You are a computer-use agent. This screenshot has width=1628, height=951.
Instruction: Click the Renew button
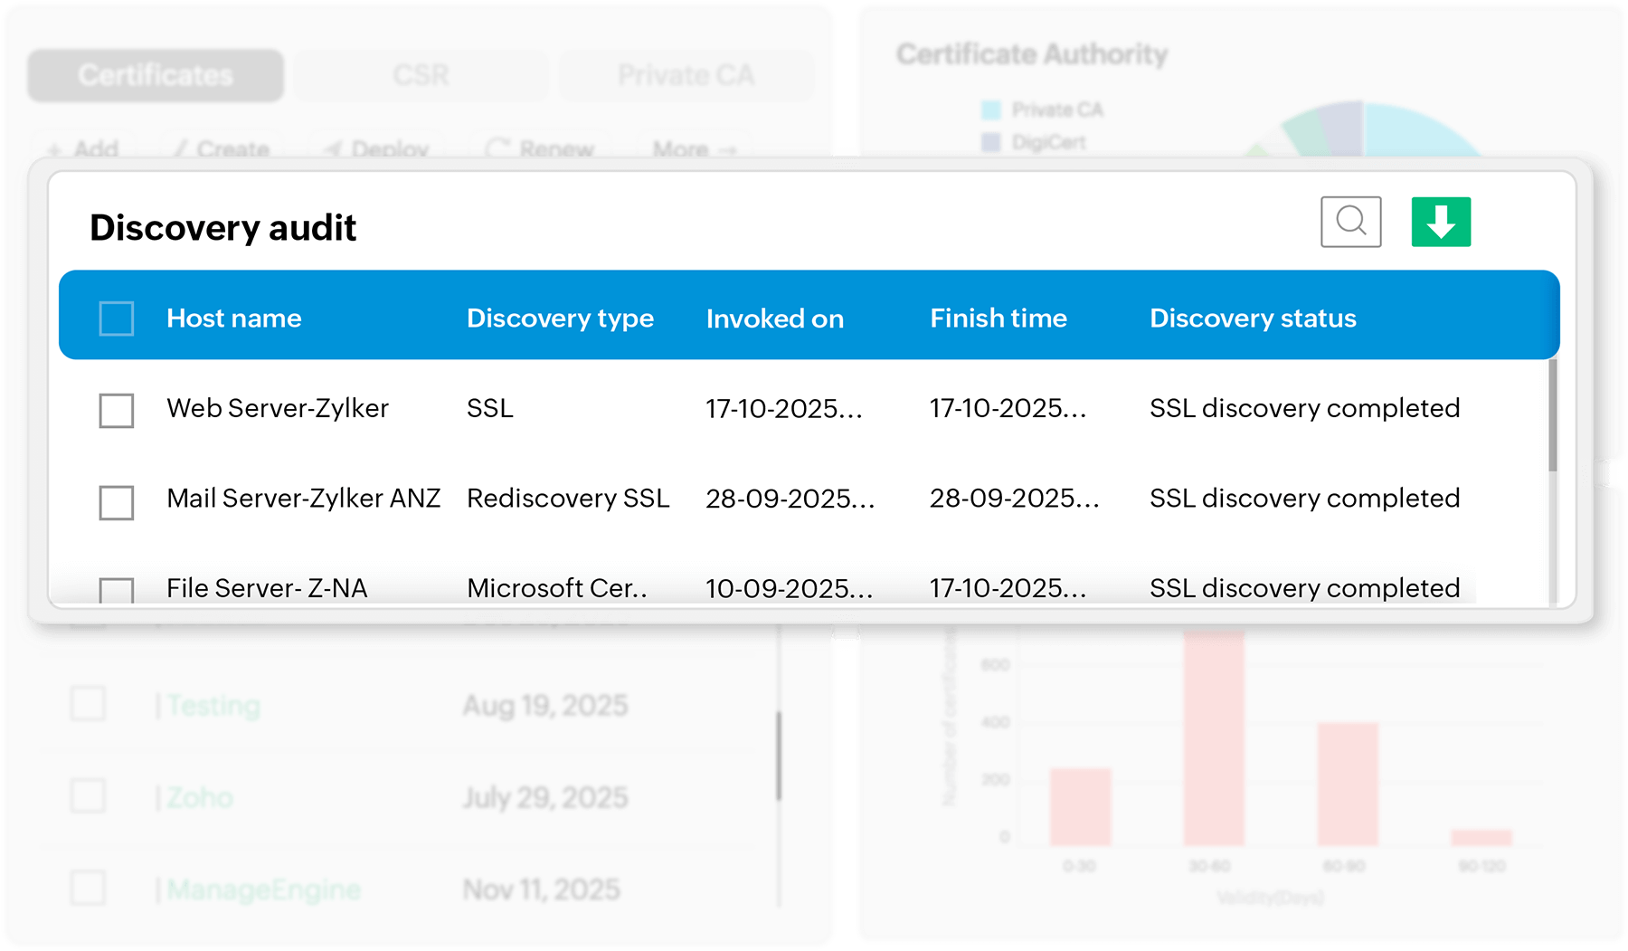coord(541,147)
